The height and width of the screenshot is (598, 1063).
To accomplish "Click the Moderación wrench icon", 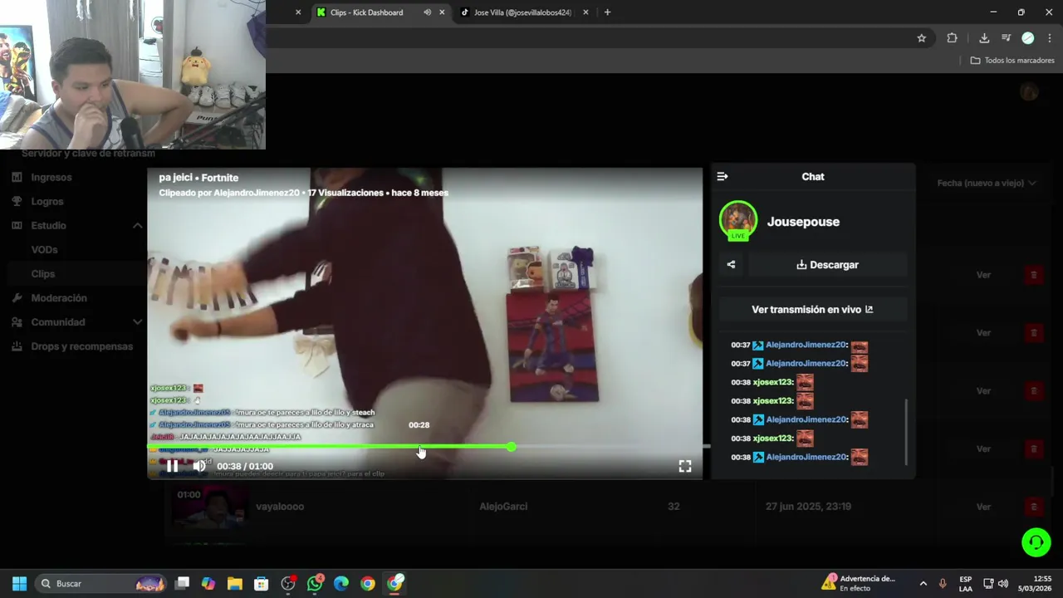I will pos(17,297).
